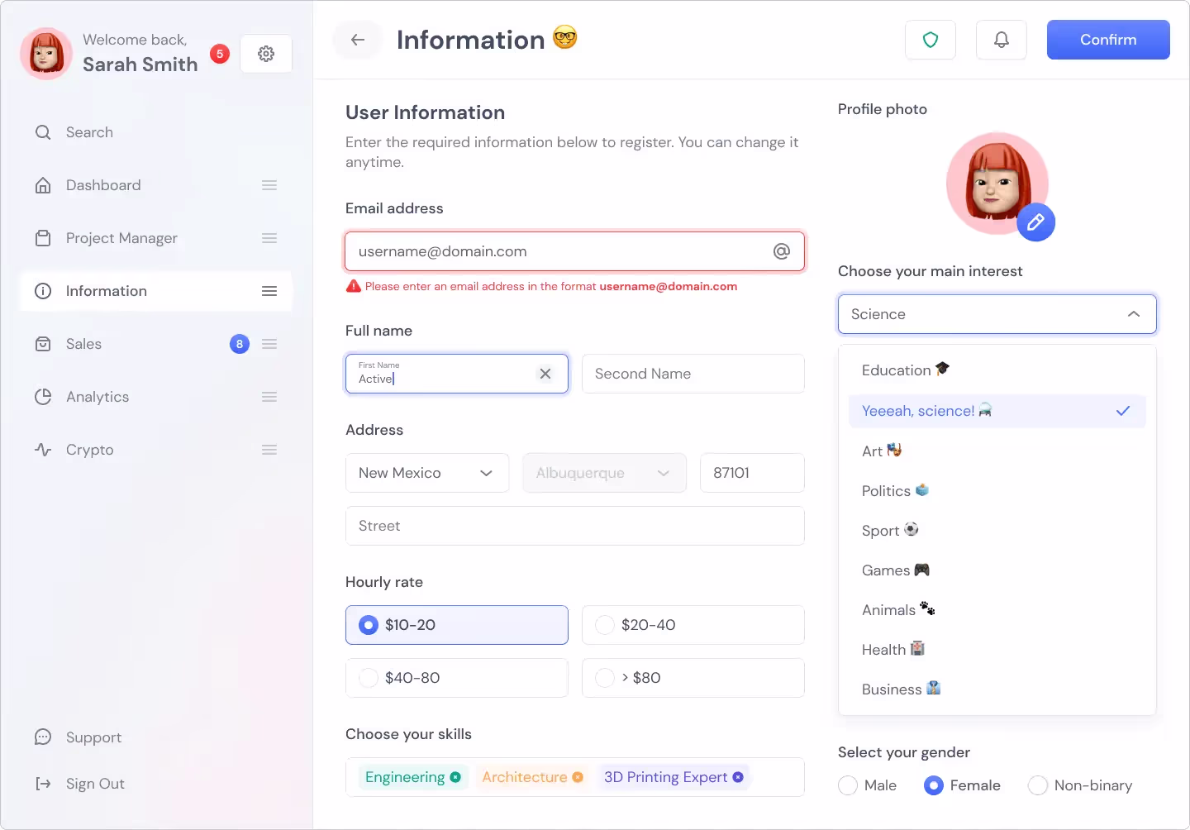Click the pencil icon to edit profile photo
1190x830 pixels.
point(1035,222)
